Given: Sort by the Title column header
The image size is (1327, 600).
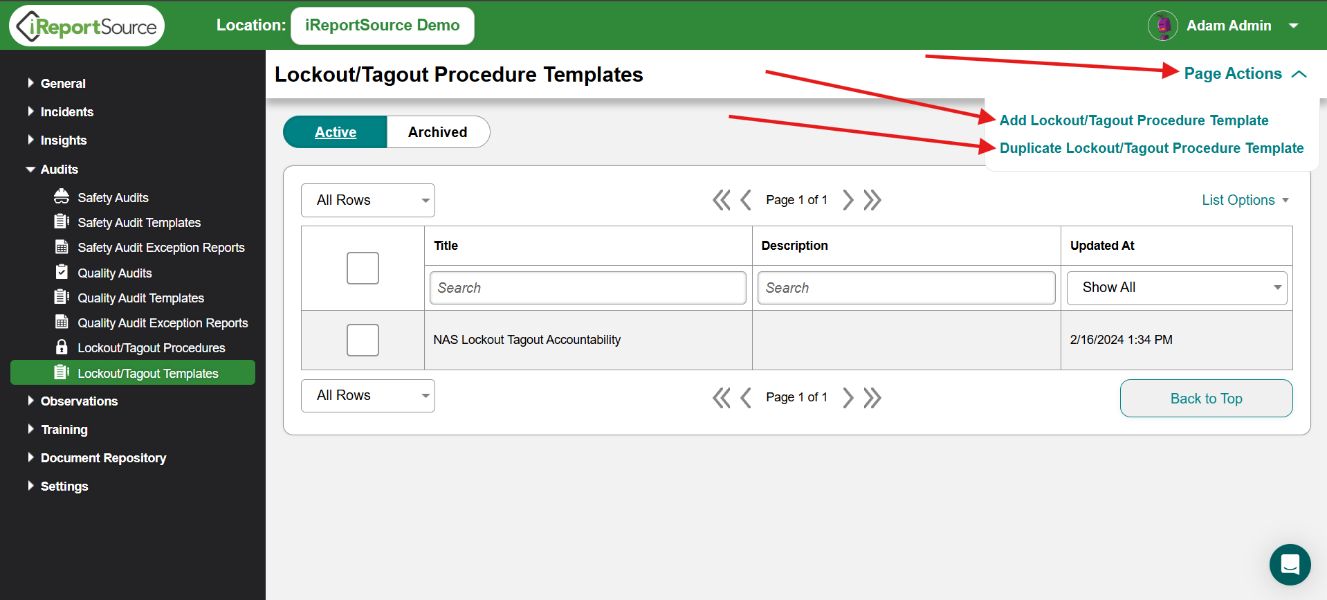Looking at the screenshot, I should [446, 246].
